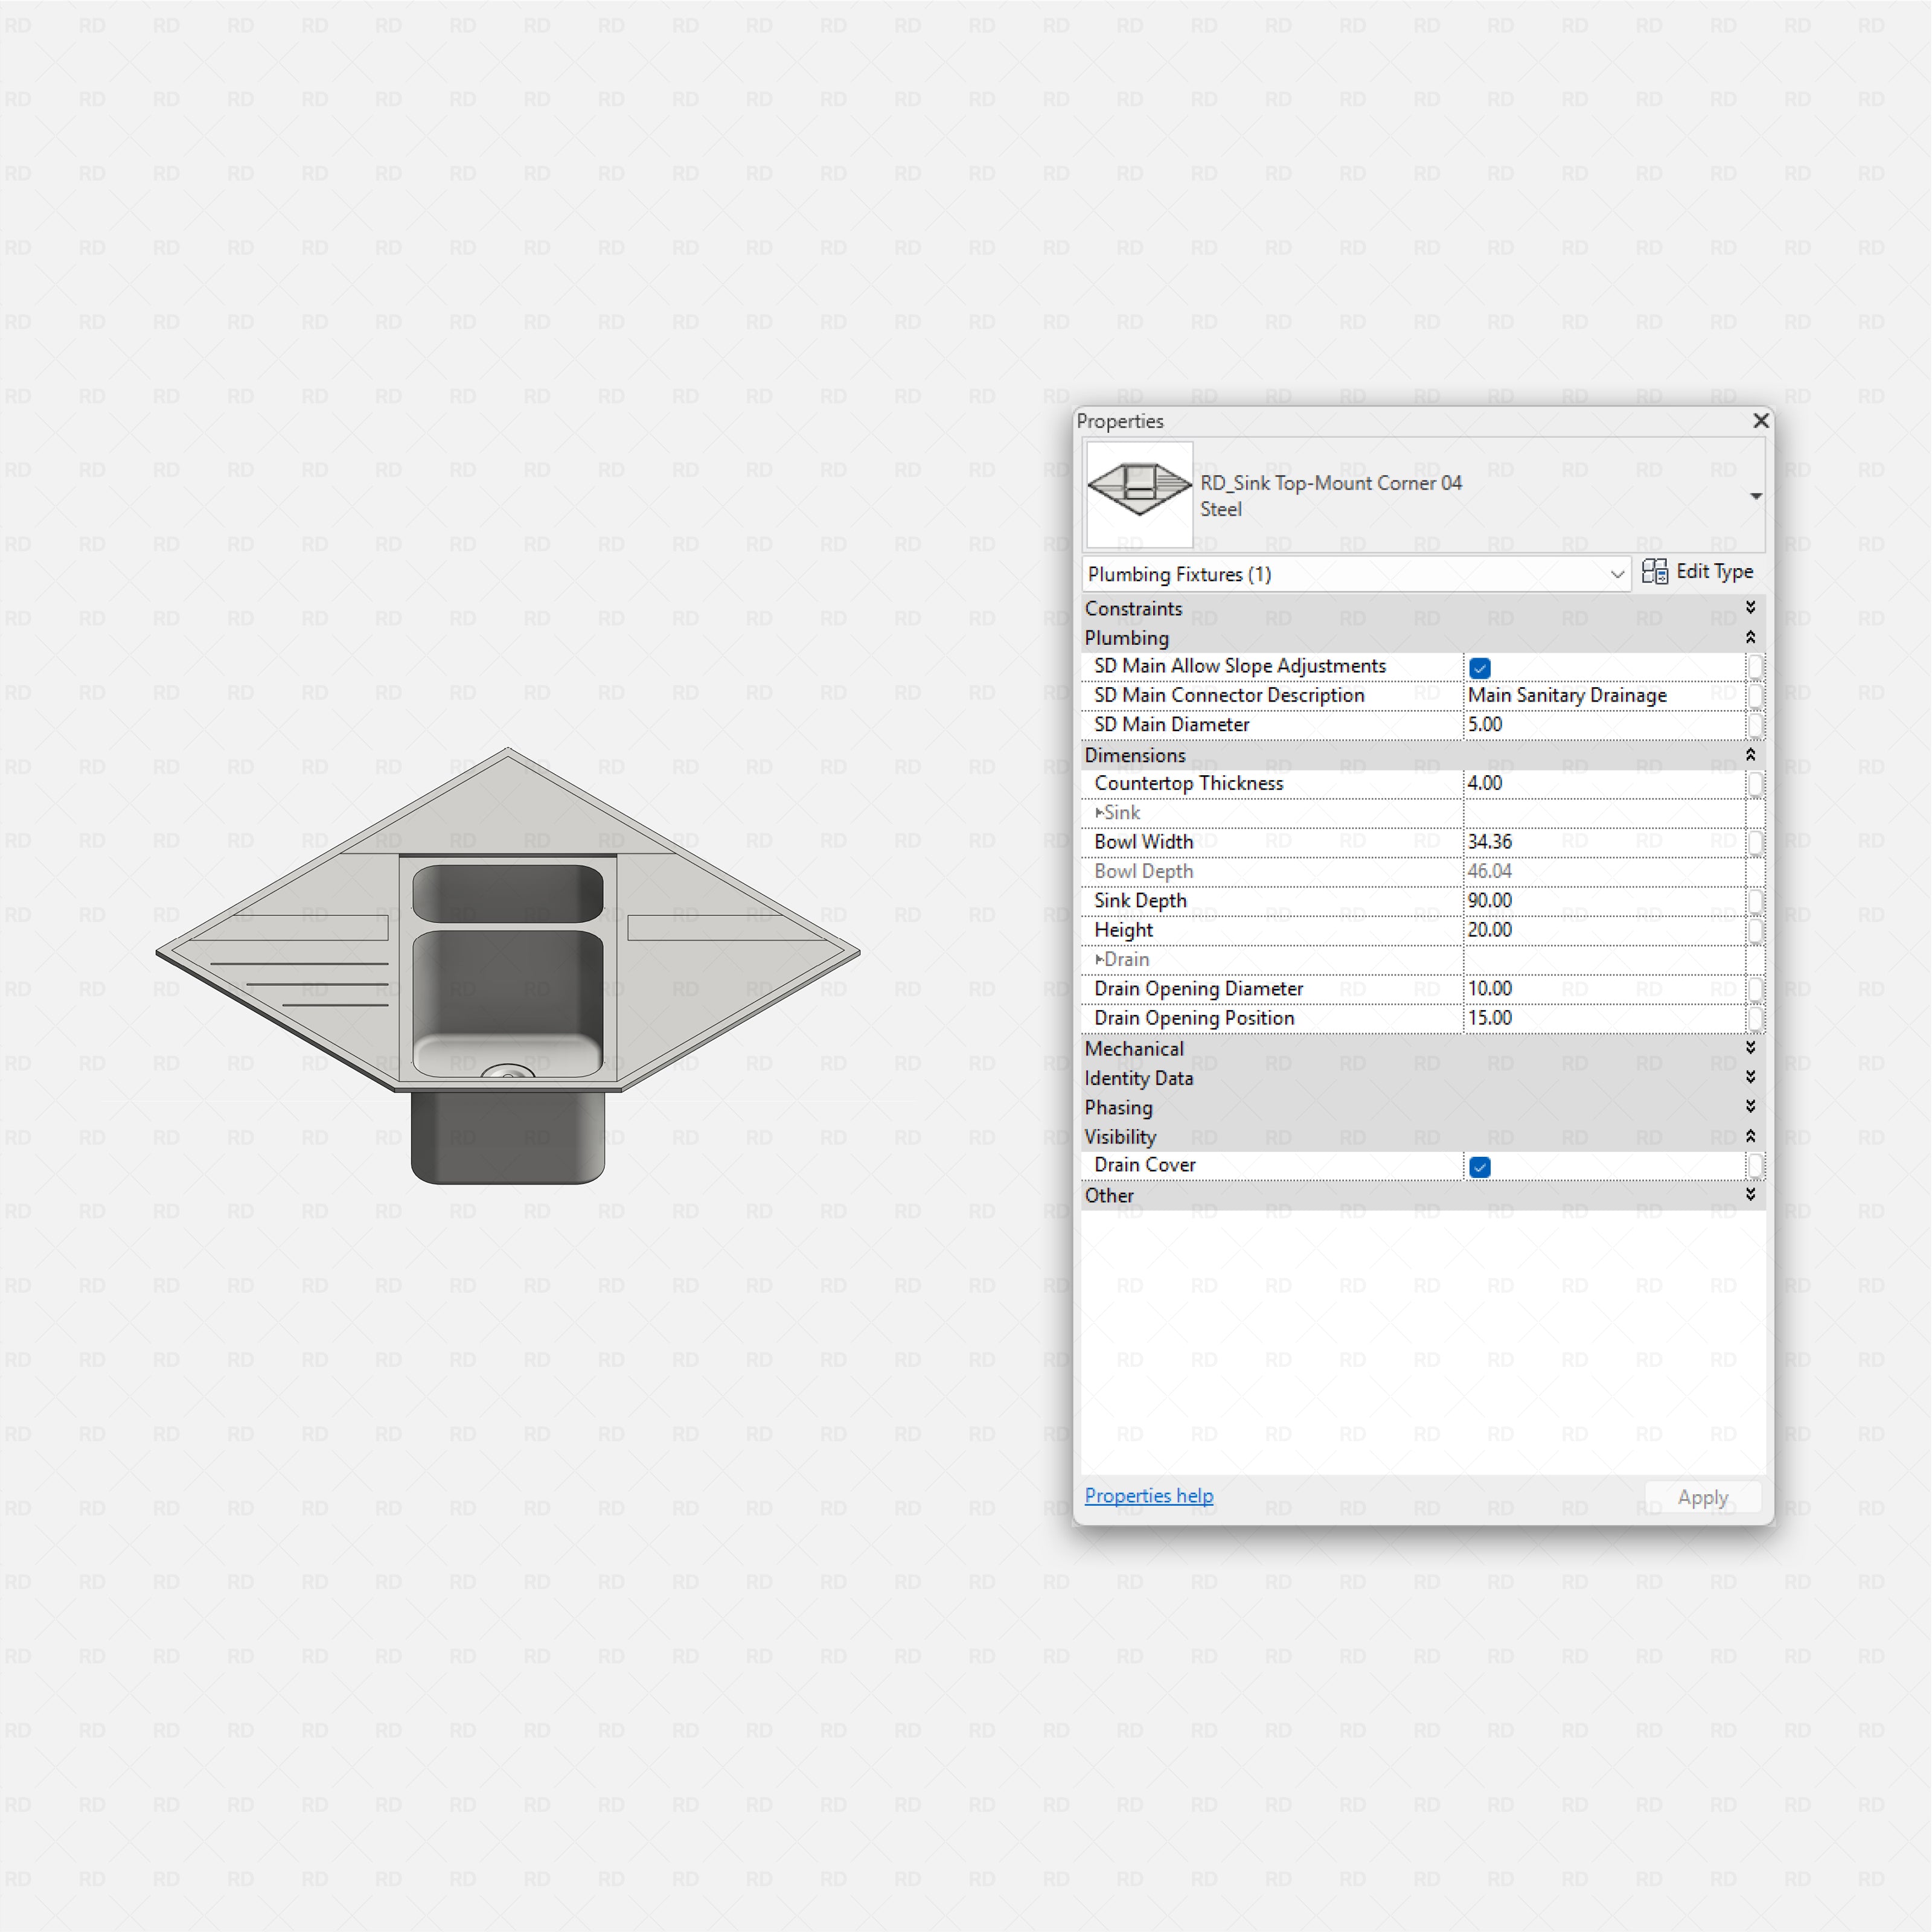
Task: Click the Apply button
Action: [1702, 1497]
